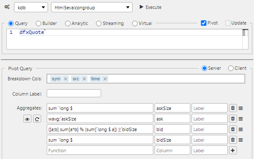The width and height of the screenshot is (254, 159).
Task: Click the Label field for bidSize row
Action: pos(210,140)
